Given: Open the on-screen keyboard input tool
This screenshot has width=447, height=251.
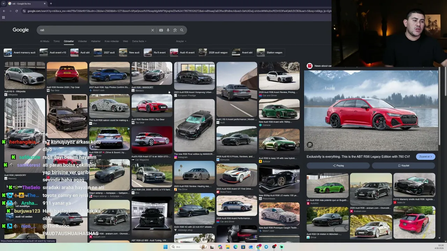Looking at the screenshot, I should (161, 30).
